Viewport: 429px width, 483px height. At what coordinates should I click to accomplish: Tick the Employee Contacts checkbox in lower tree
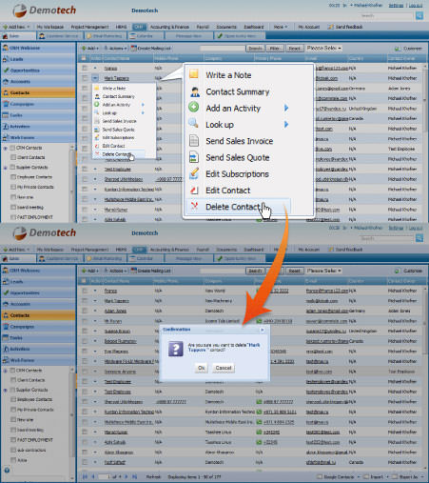click(x=13, y=399)
